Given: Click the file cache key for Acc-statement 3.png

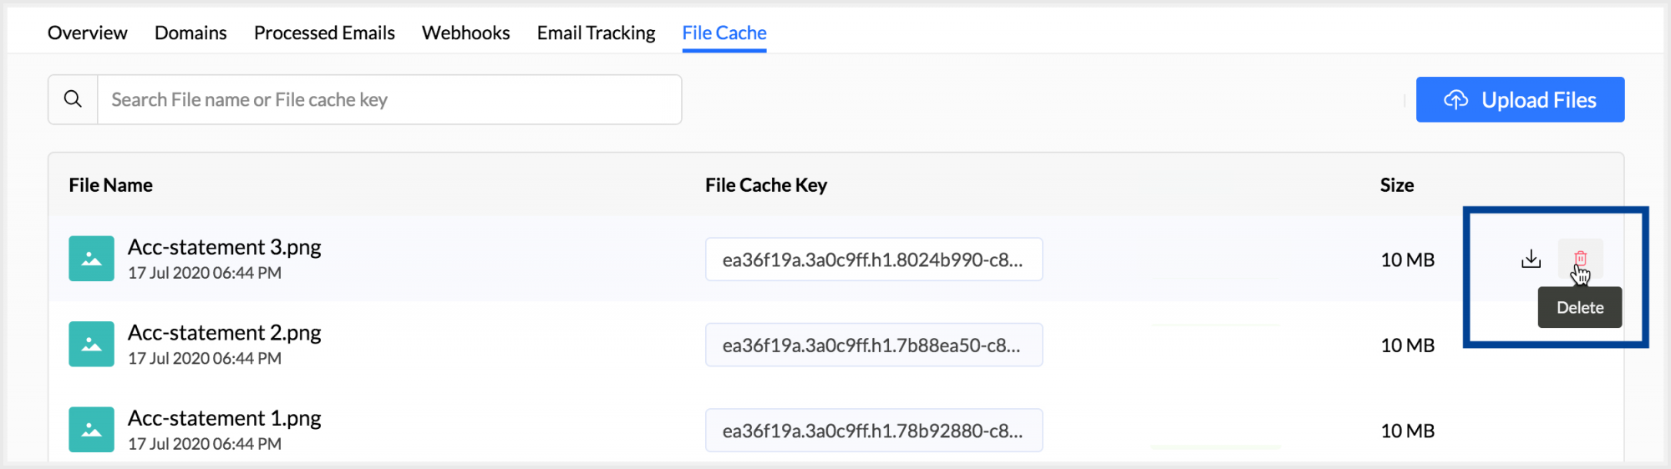Looking at the screenshot, I should pos(873,260).
